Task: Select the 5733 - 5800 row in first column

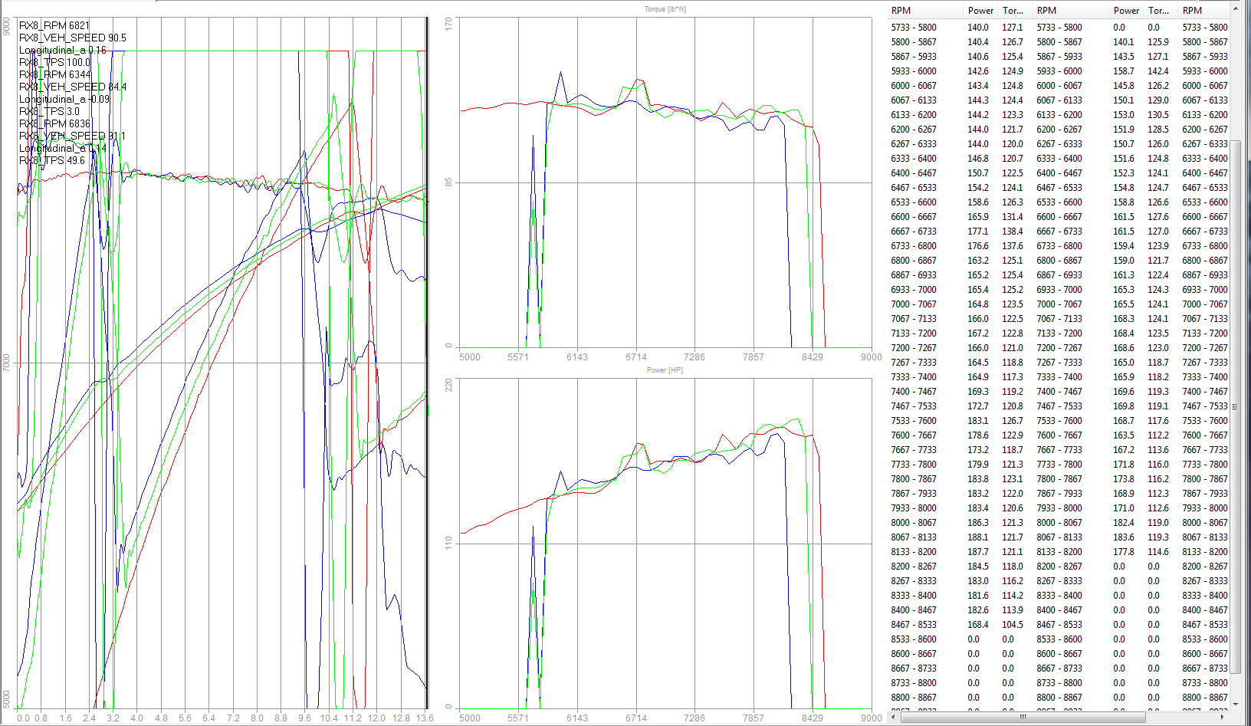Action: tap(913, 28)
